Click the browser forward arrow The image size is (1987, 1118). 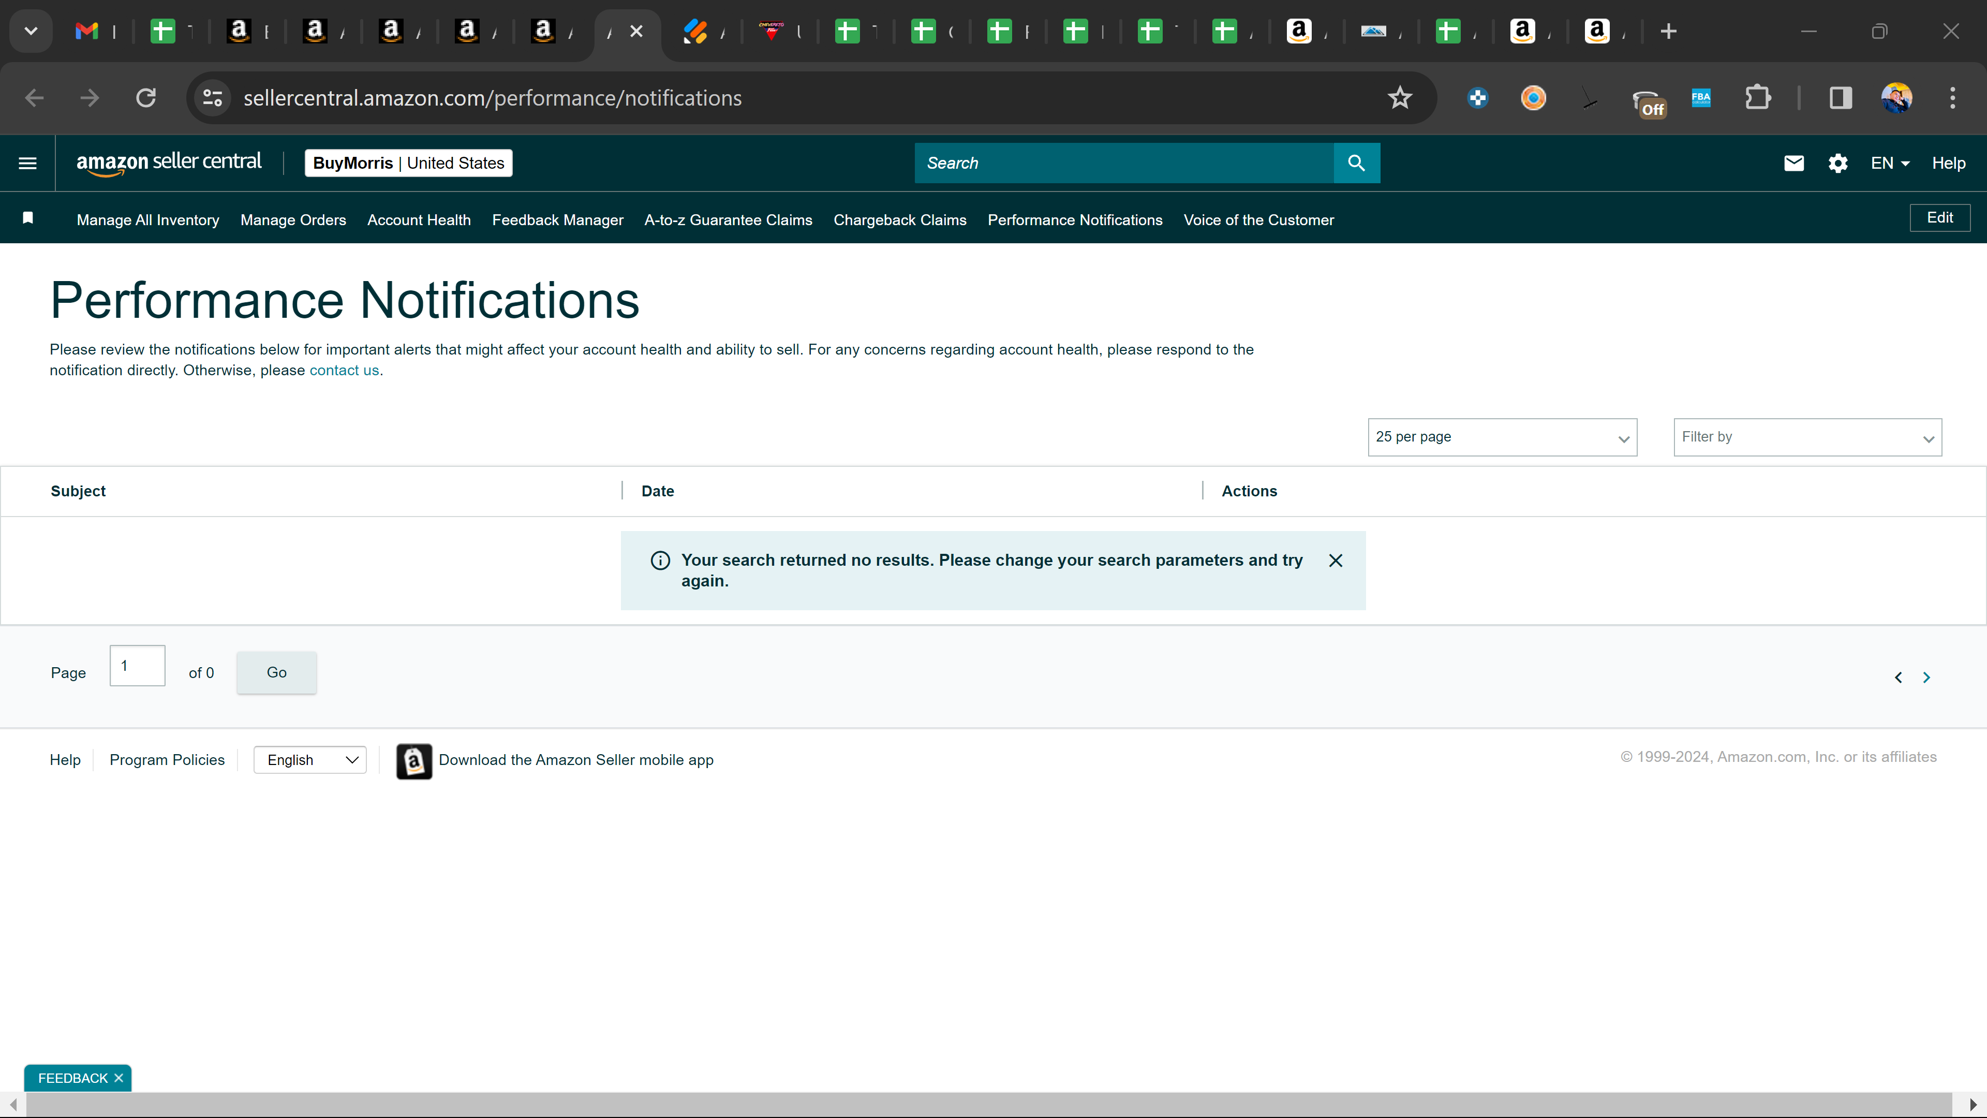coord(90,98)
